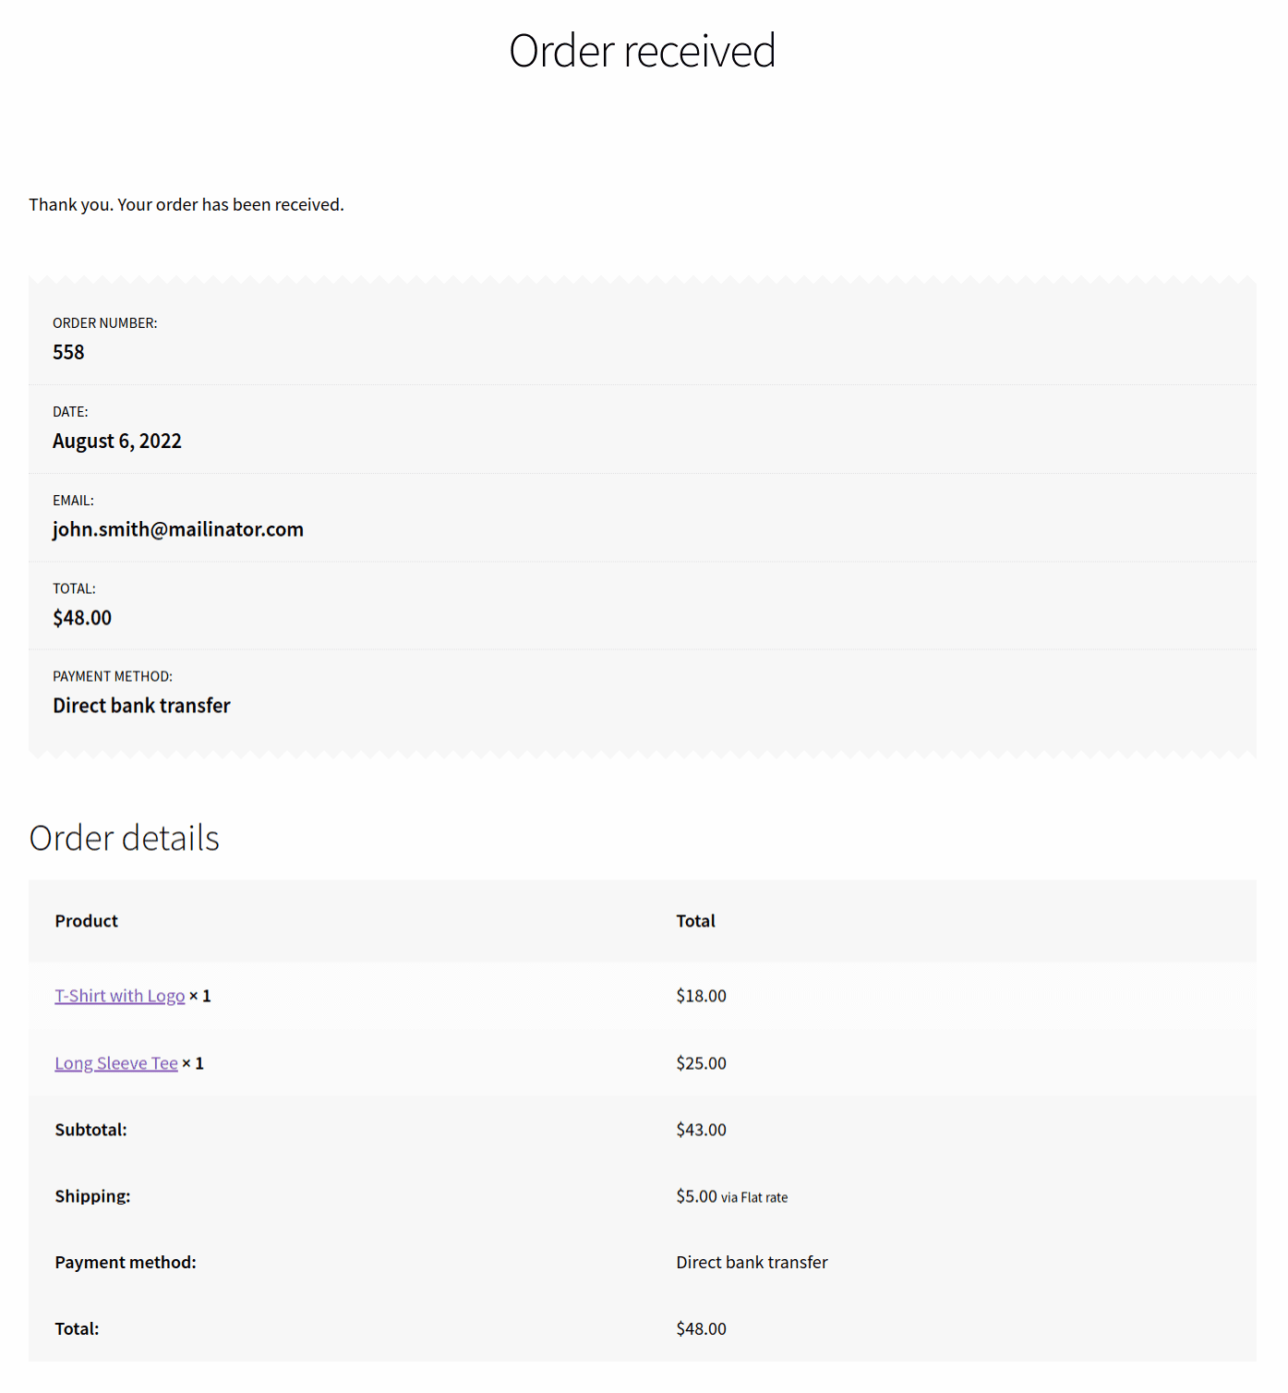Click the Payment method row label
The image size is (1288, 1393).
click(126, 1263)
